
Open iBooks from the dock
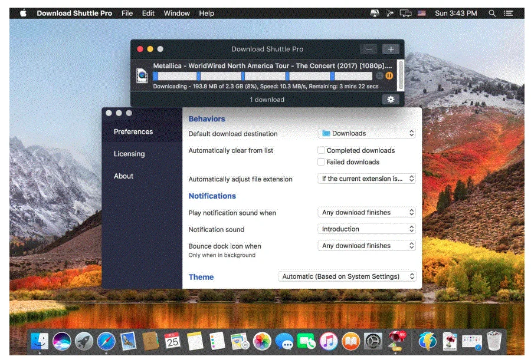[x=351, y=341]
